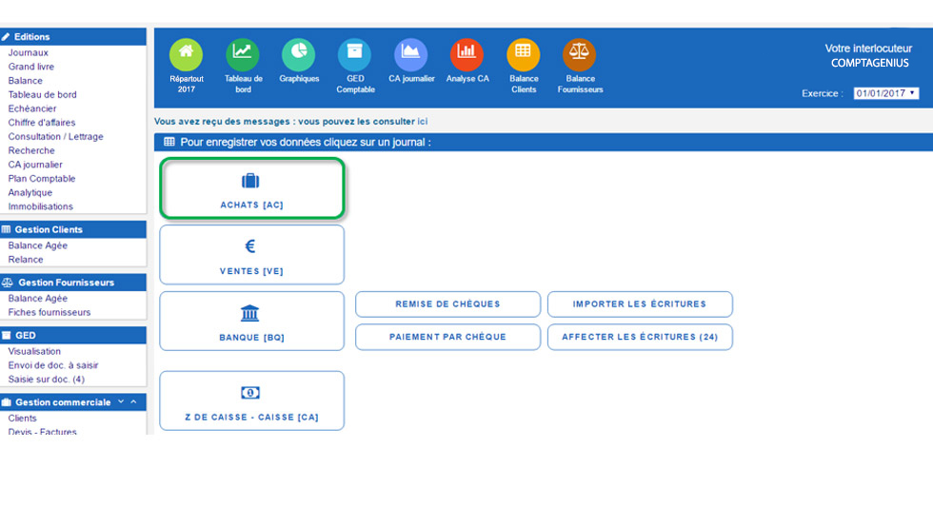Open CA journalier in the sidebar

point(35,165)
